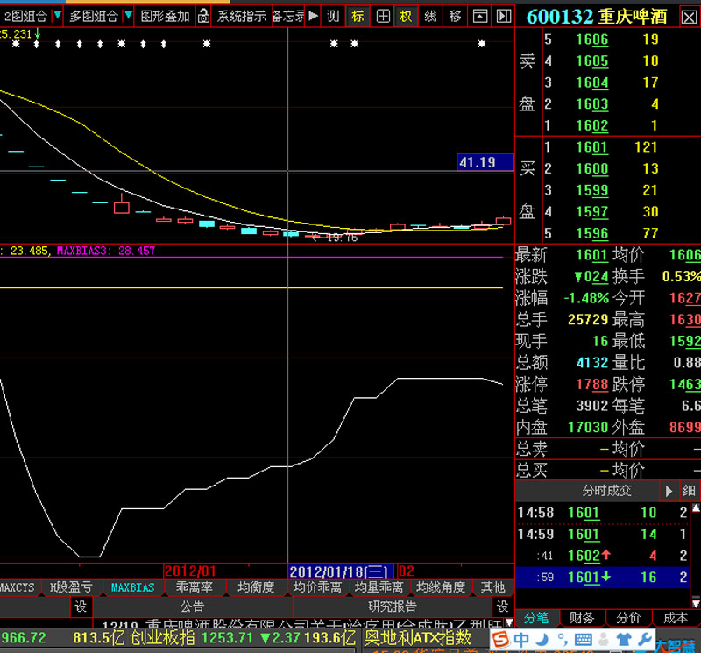Toggle the punctuation mode icon
Image resolution: width=701 pixels, height=653 pixels.
[562, 640]
